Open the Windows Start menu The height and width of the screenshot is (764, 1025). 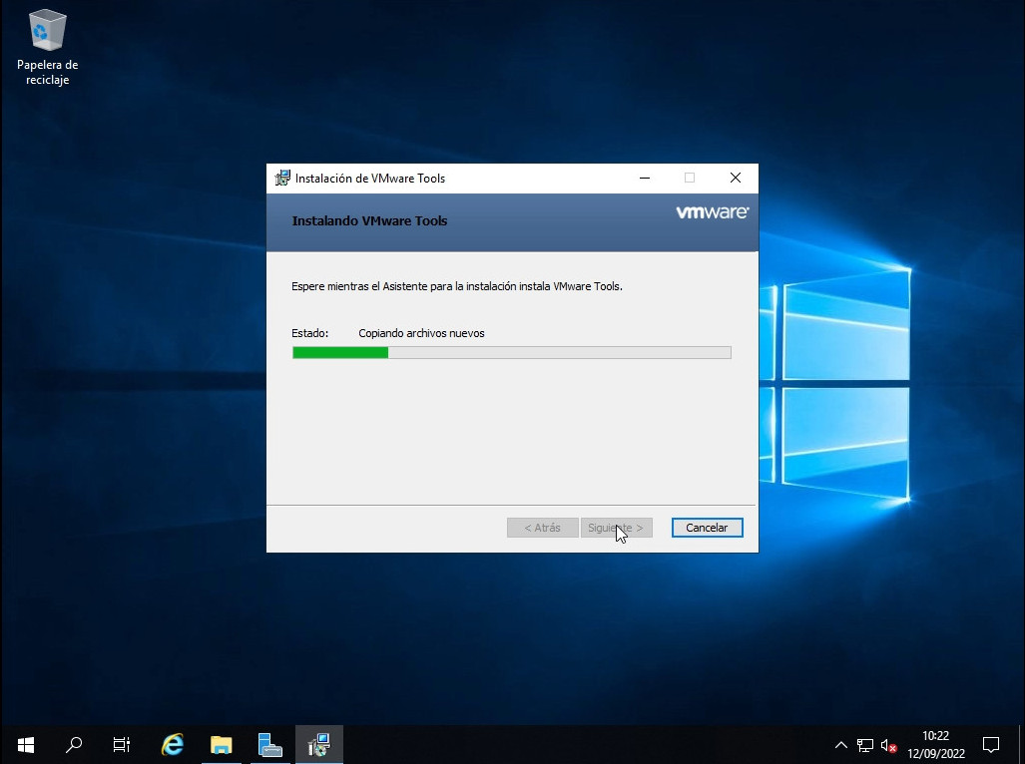tap(26, 744)
